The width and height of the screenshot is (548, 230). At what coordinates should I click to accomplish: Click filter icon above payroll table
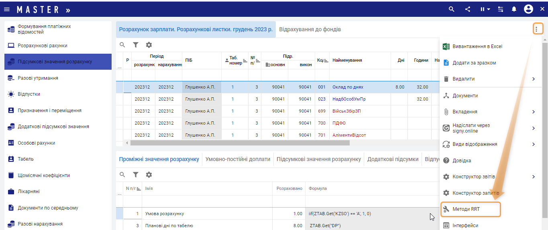point(136,45)
